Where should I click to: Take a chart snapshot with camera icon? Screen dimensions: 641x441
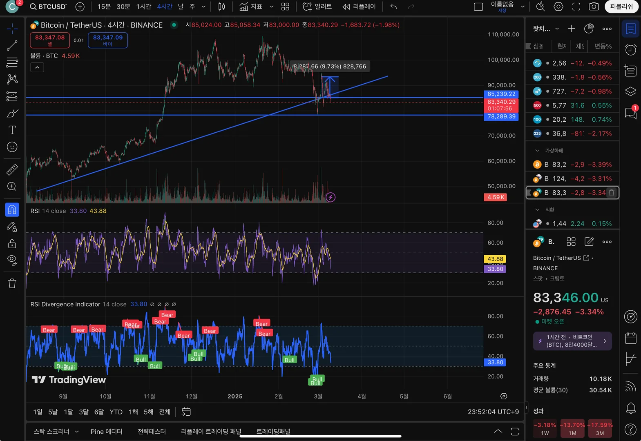594,7
